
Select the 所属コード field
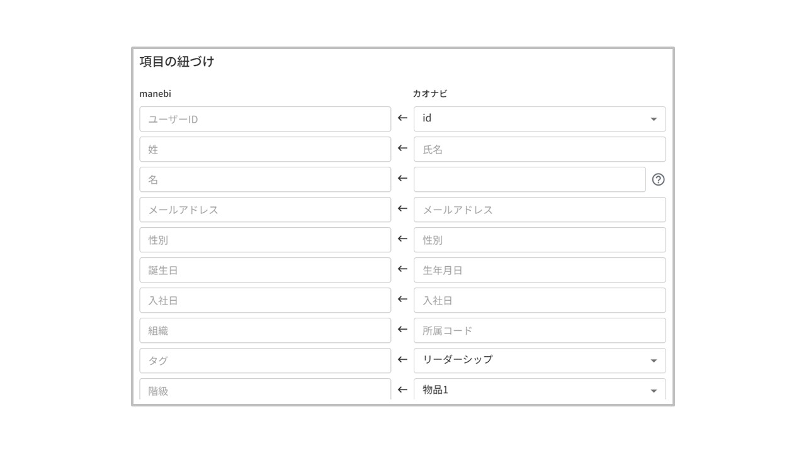(x=540, y=330)
